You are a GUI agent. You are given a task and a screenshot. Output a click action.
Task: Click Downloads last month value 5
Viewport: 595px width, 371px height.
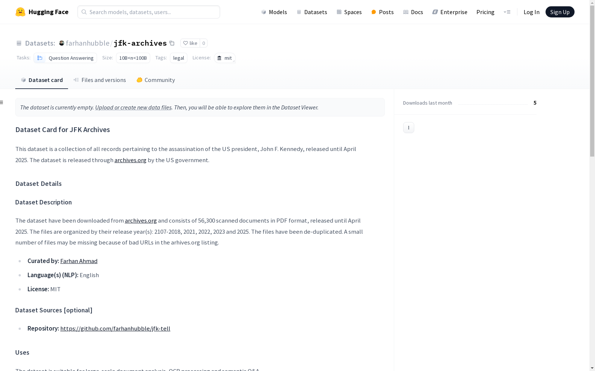point(535,103)
